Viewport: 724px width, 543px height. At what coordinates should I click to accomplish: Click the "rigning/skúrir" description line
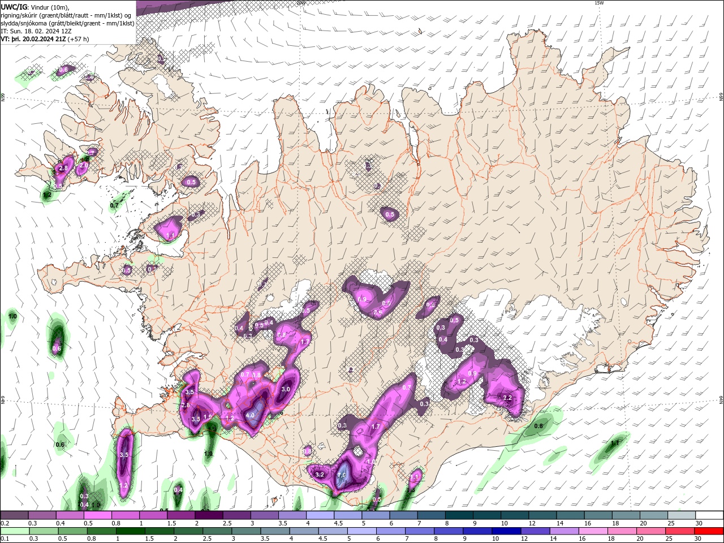[x=67, y=15]
